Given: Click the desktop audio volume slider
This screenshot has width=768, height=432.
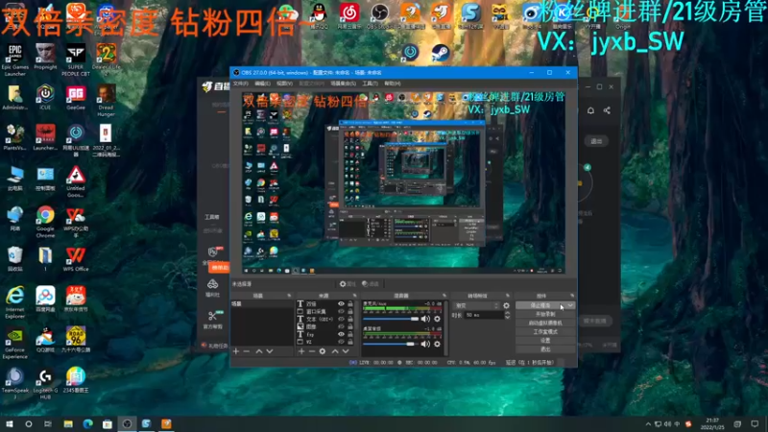Looking at the screenshot, I should point(391,344).
